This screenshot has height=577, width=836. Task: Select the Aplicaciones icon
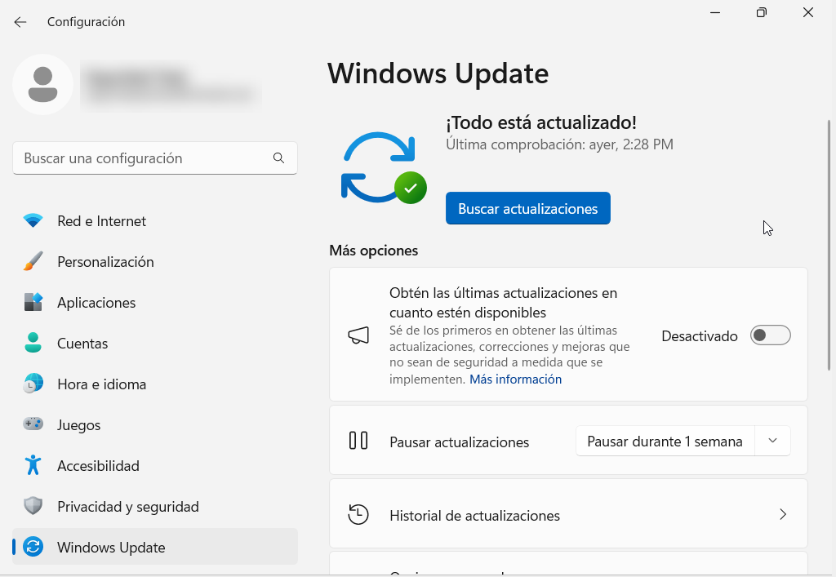point(33,302)
